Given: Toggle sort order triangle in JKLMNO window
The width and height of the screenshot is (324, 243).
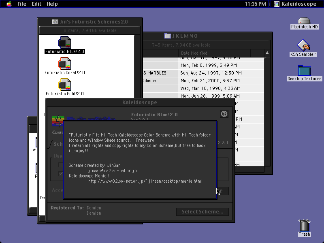Looking at the screenshot, I should [x=267, y=53].
